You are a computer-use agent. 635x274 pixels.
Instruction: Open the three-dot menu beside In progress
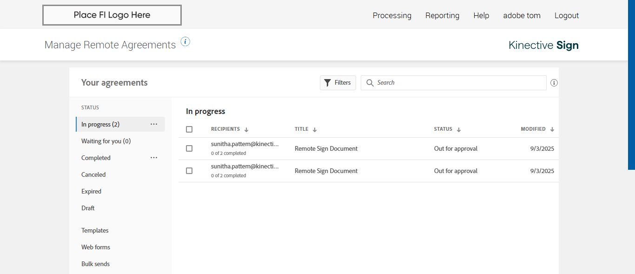point(154,124)
